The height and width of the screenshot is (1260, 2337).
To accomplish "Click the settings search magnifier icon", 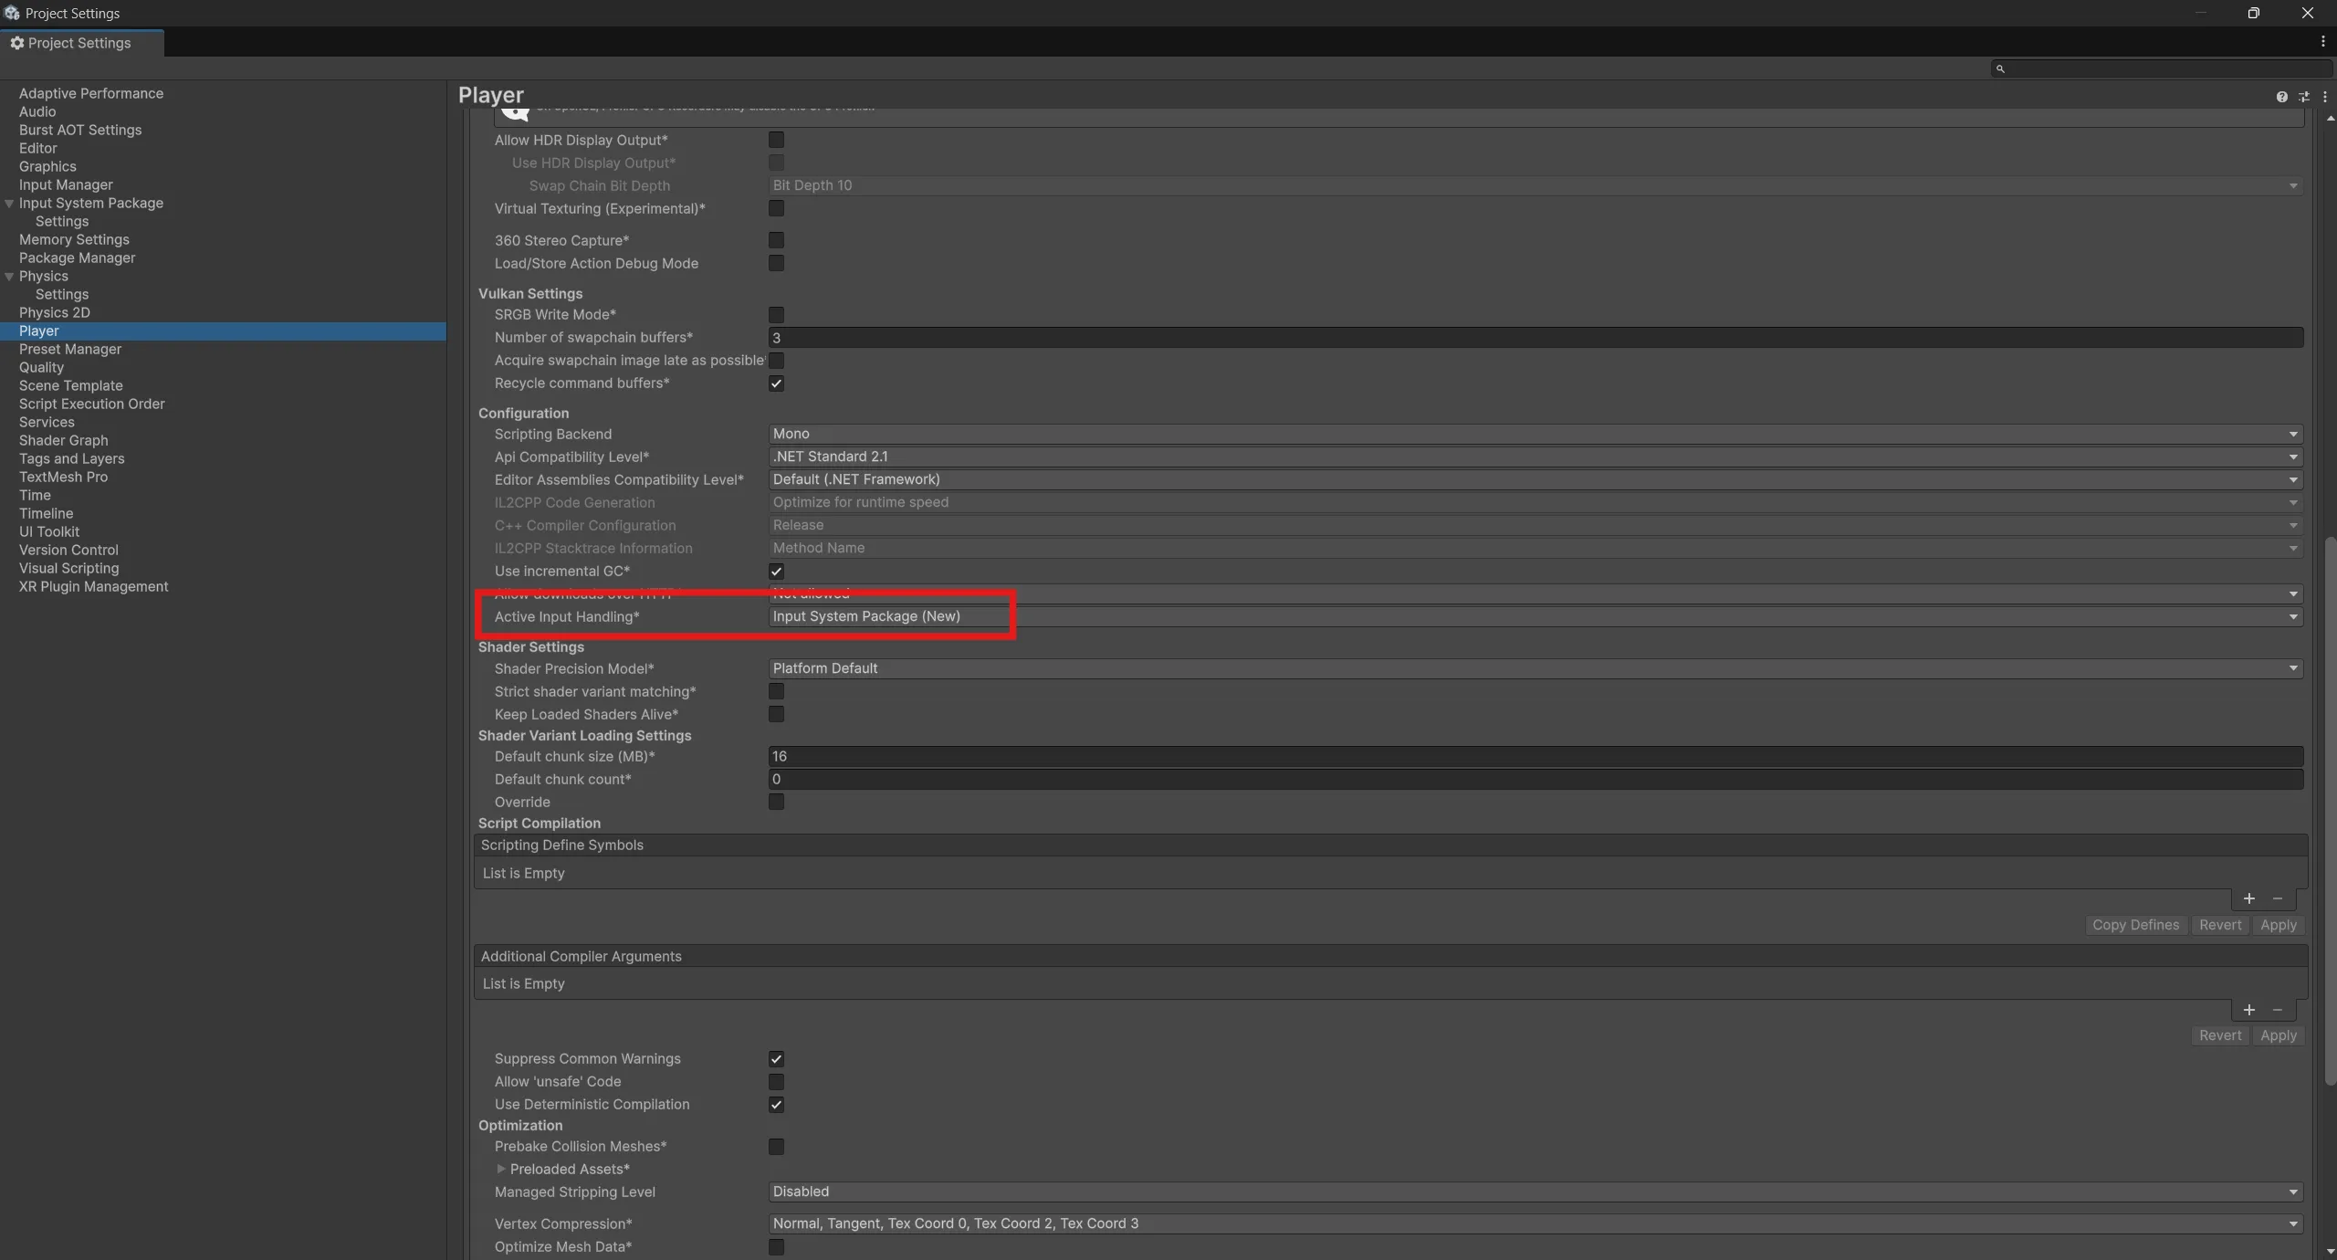I will coord(2000,68).
